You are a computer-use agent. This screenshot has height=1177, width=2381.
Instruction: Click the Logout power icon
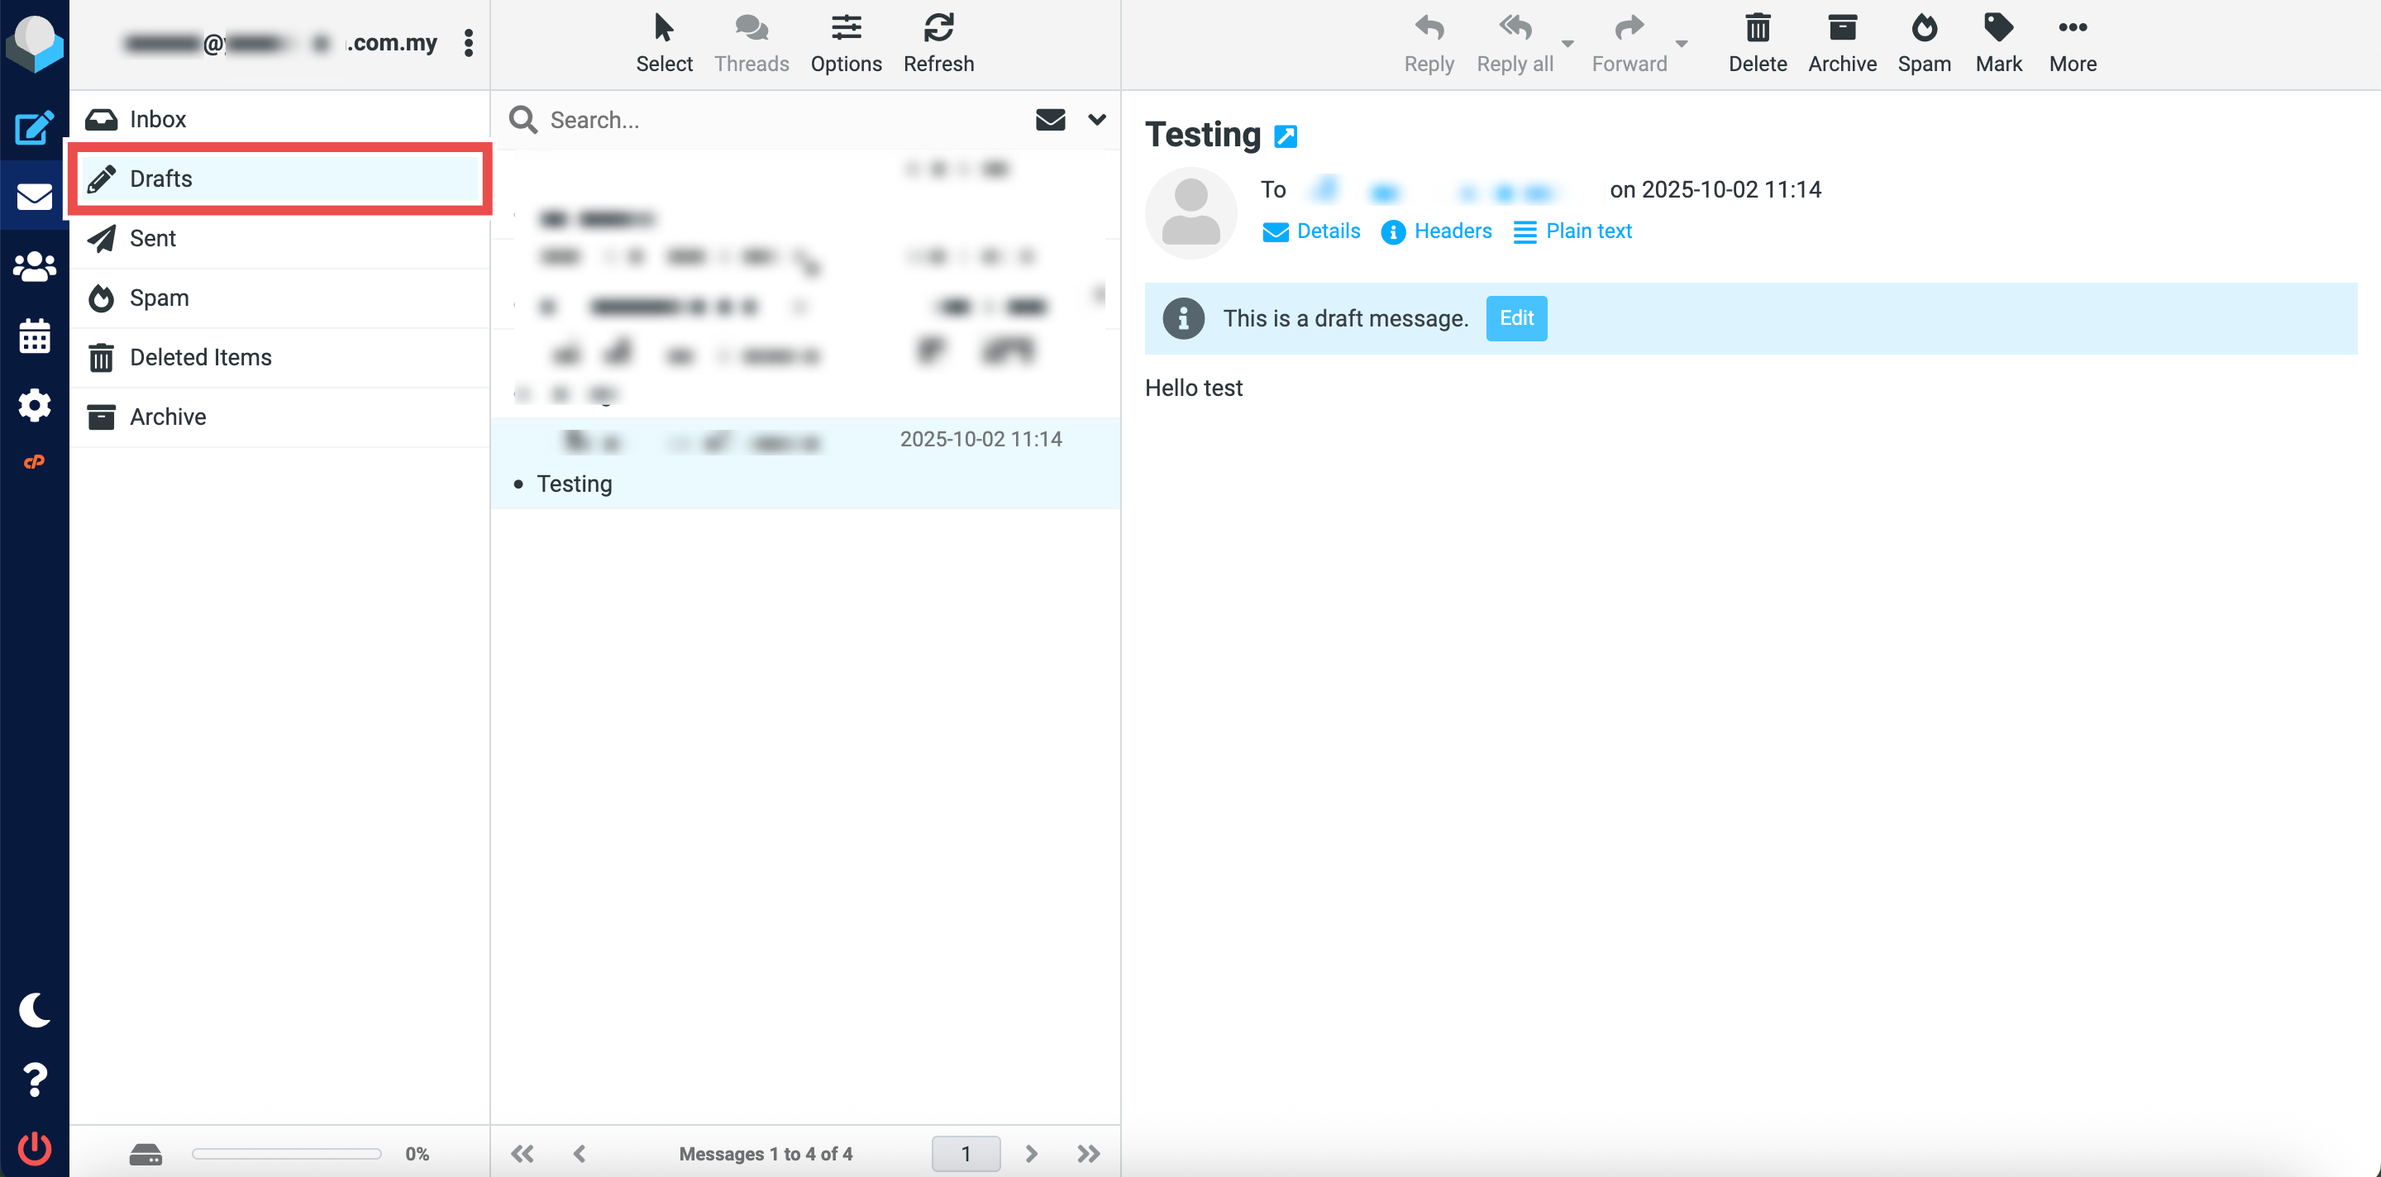coord(34,1148)
